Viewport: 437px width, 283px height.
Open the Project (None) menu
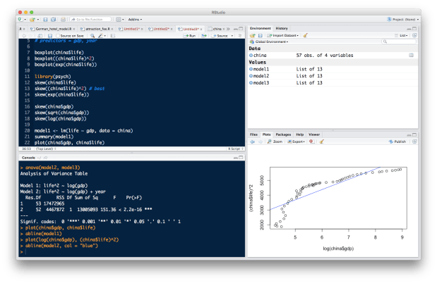tap(402, 20)
